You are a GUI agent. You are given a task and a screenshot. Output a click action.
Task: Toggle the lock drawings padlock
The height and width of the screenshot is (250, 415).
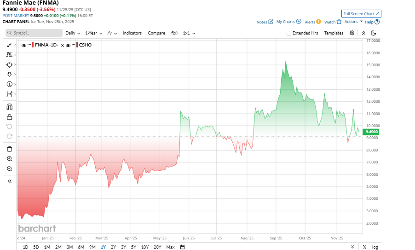click(9, 117)
